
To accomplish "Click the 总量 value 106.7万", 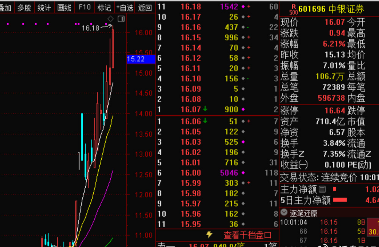I will pos(330,76).
